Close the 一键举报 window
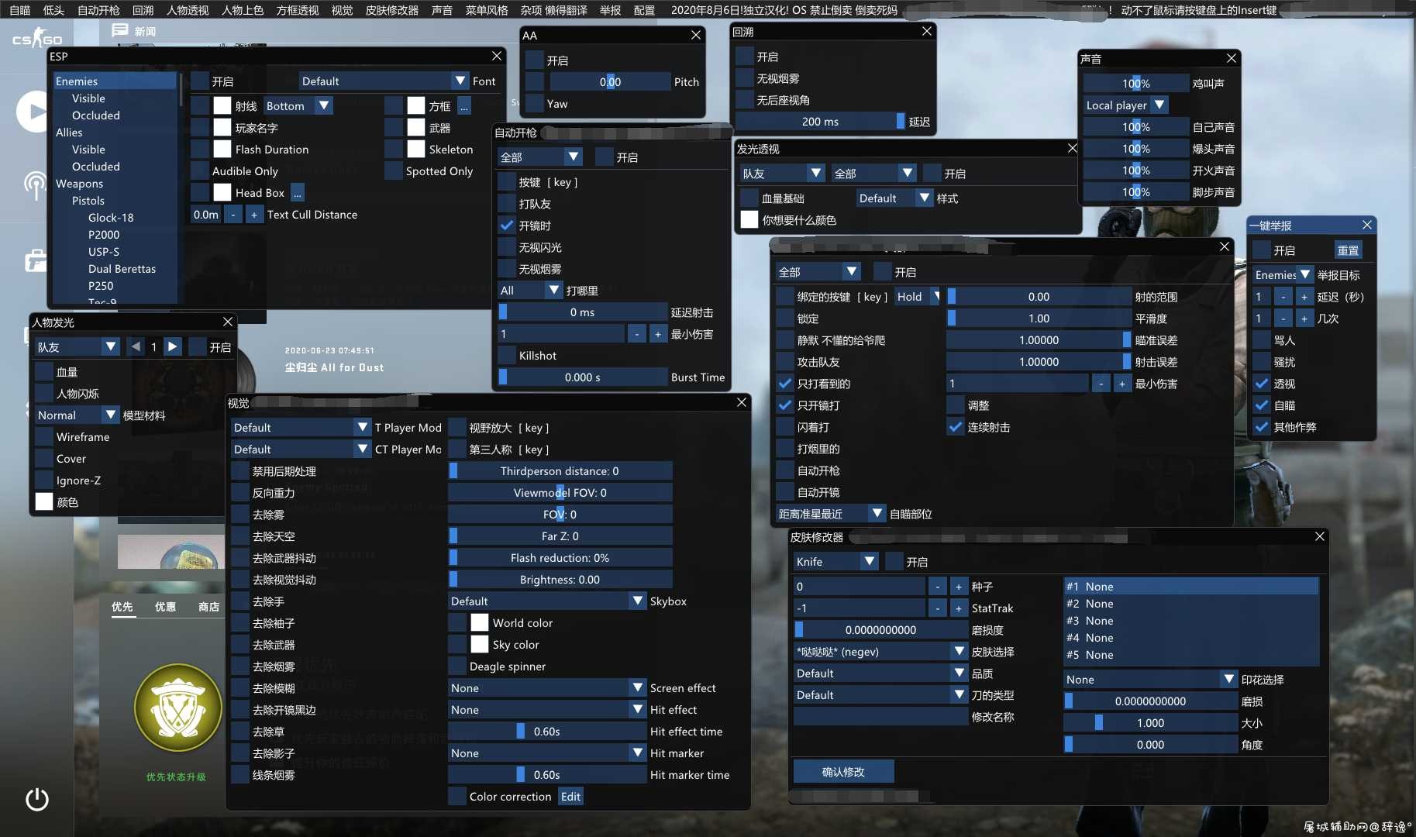This screenshot has width=1416, height=837. (1367, 225)
